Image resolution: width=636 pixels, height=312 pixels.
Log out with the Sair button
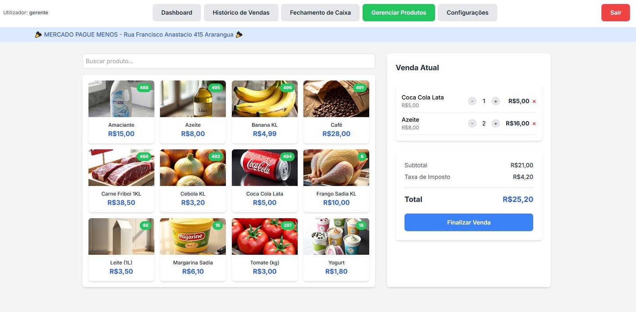tap(615, 13)
